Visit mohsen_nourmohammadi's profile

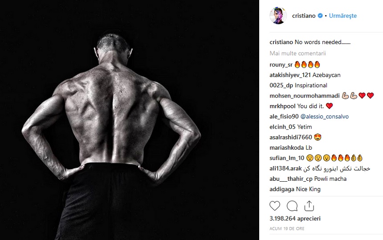click(305, 96)
